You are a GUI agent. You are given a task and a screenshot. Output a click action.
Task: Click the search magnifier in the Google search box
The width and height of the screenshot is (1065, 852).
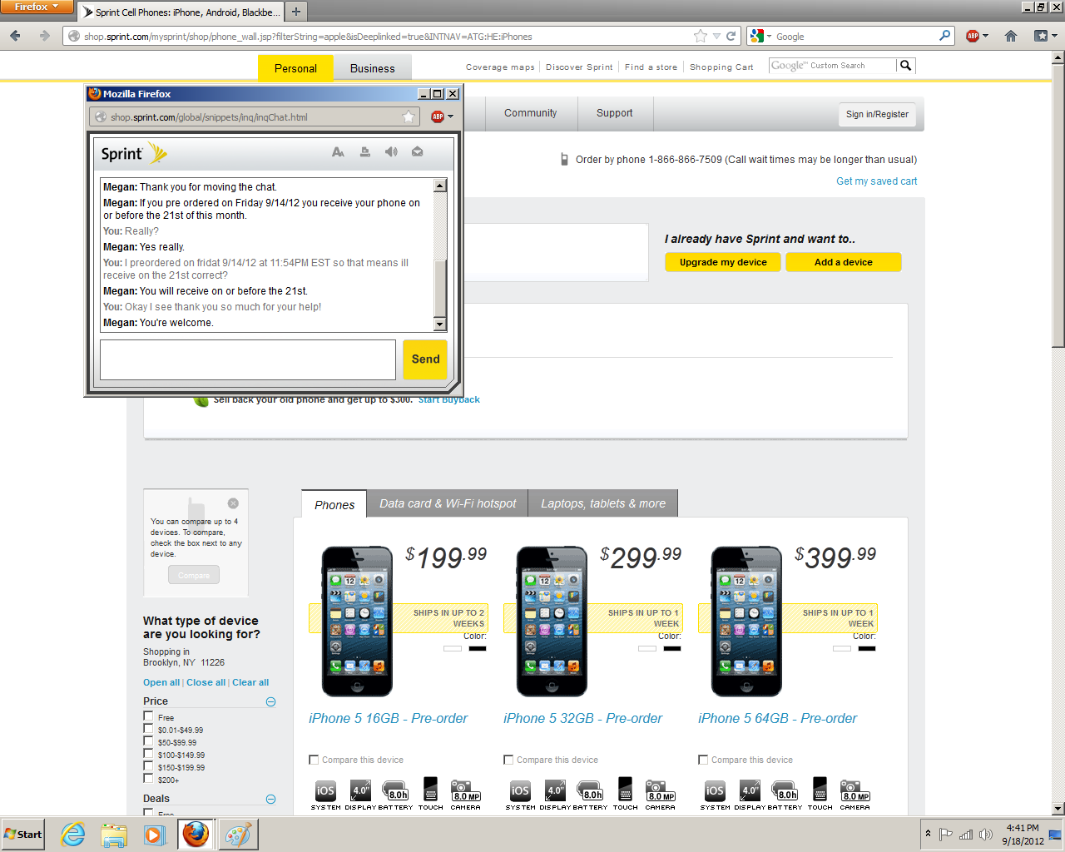click(945, 36)
